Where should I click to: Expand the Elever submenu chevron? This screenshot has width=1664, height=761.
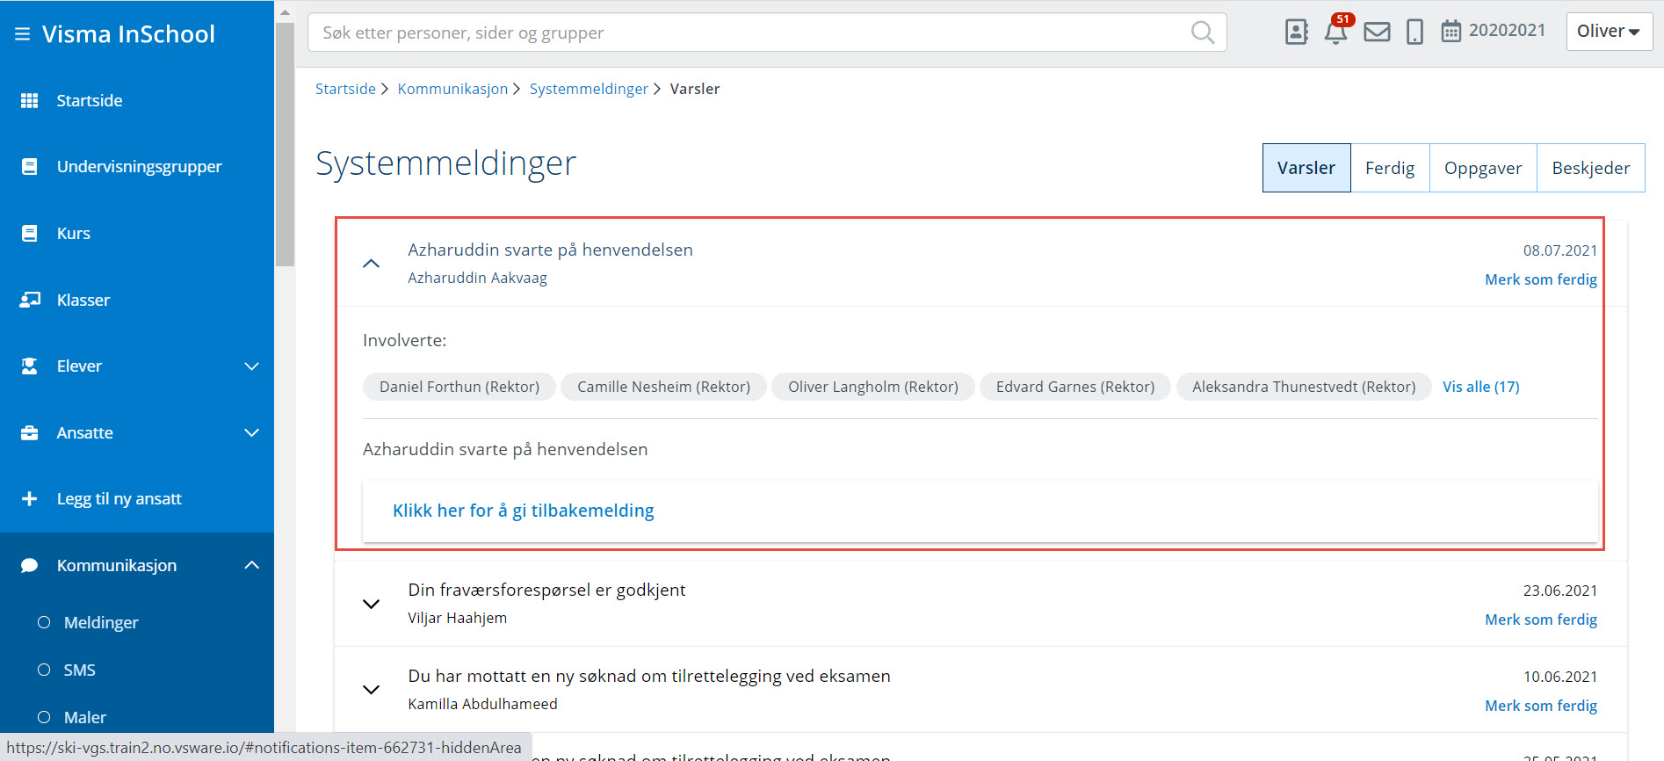coord(251,366)
